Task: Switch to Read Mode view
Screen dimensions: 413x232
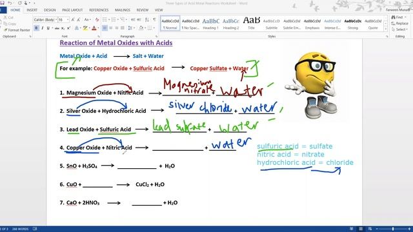Action: click(351, 229)
